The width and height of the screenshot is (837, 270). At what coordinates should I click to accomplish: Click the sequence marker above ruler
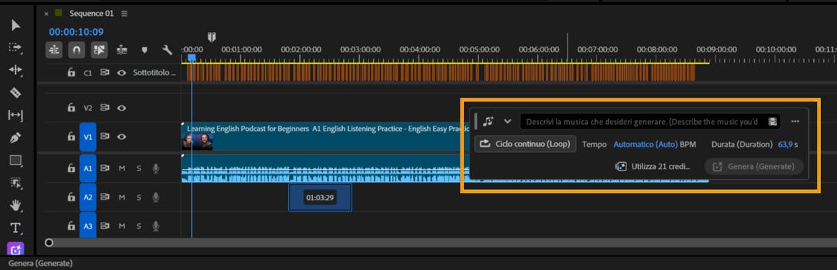point(211,37)
